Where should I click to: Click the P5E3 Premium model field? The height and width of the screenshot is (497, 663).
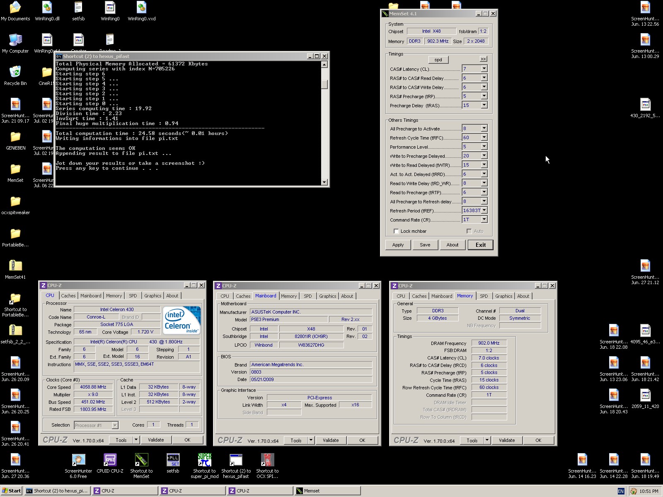click(289, 319)
